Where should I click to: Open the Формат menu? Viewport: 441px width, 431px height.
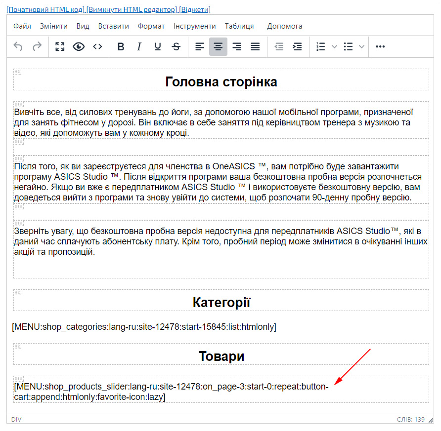(x=151, y=26)
